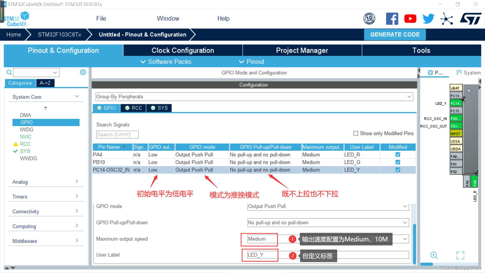The image size is (485, 273).
Task: Switch to System view tab
Action: pyautogui.click(x=469, y=73)
